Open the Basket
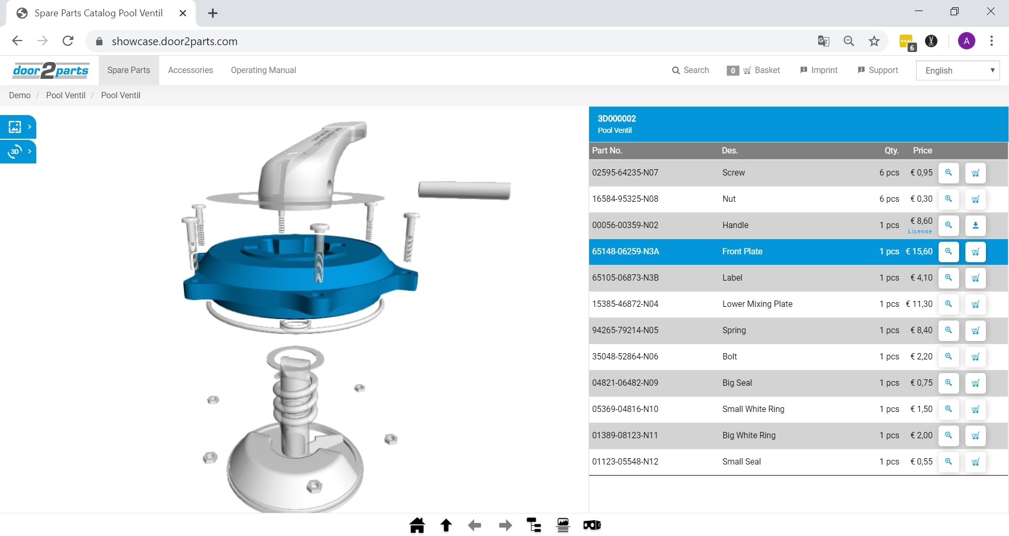1009x536 pixels. 754,70
